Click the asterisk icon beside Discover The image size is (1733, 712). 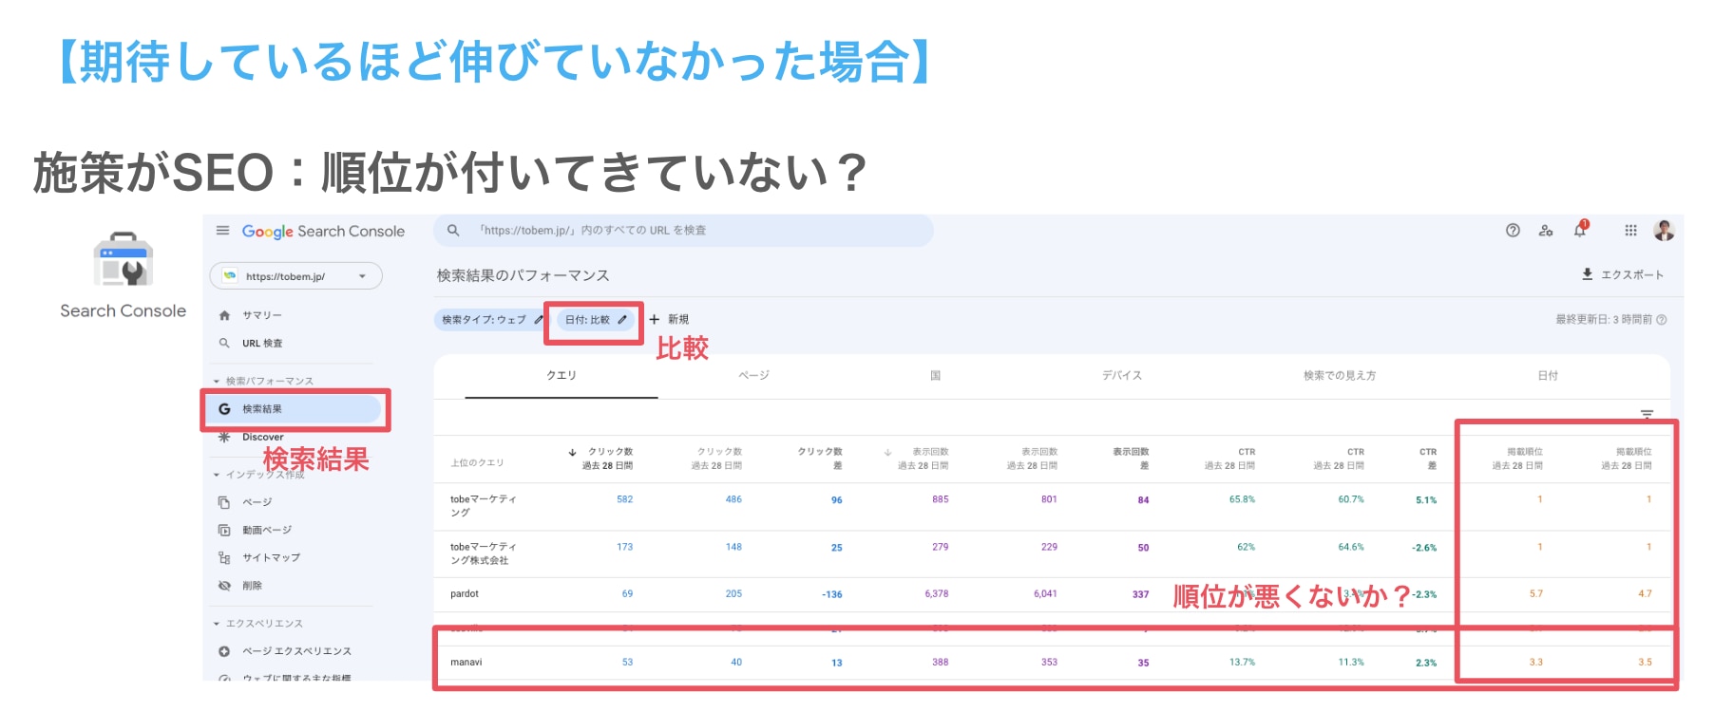(224, 437)
